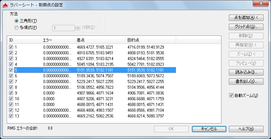This screenshot has width=271, height=139.
Task: Toggle the checkbox for row ID 10
Action: pyautogui.click(x=11, y=99)
